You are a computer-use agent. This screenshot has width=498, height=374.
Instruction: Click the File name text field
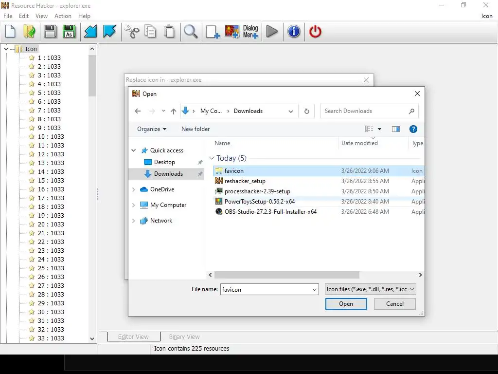266,289
